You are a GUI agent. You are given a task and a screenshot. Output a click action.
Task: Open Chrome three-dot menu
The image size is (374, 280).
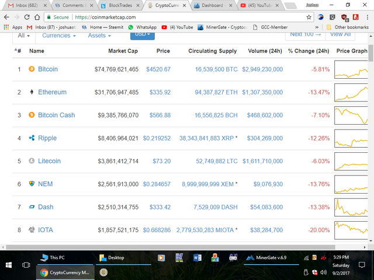point(368,17)
